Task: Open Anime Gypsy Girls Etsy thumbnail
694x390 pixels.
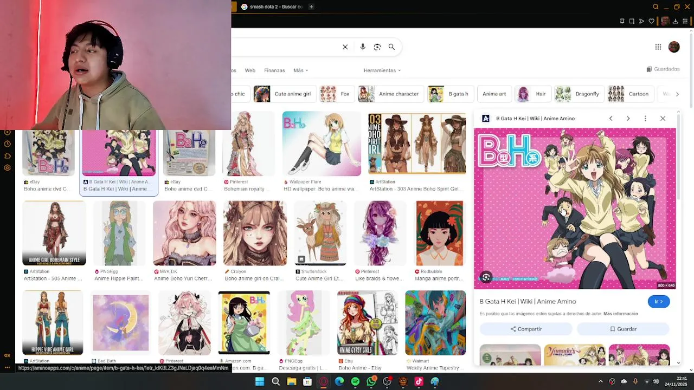Action: pos(368,323)
